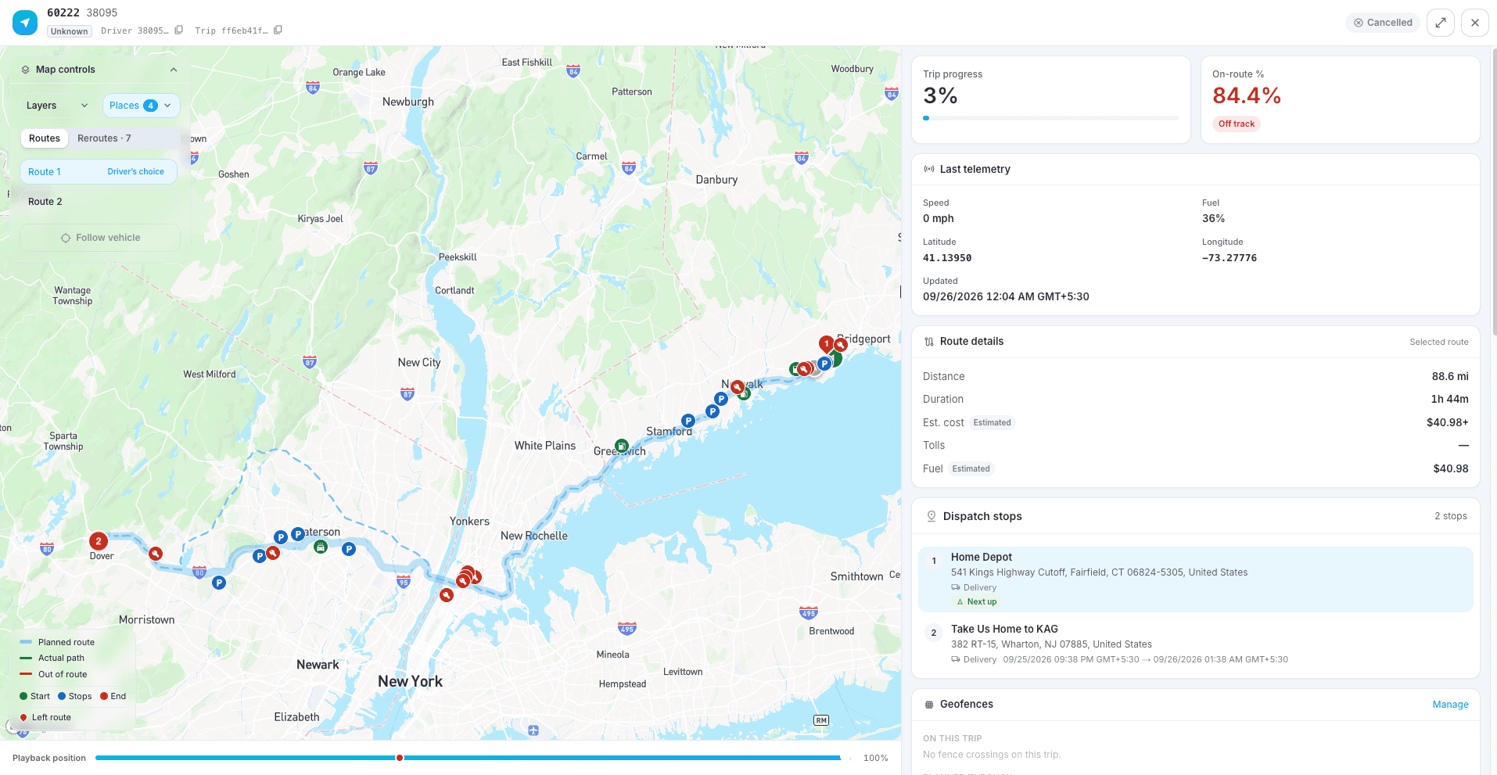Click the Left route legend entry
Screen dimensions: 1497x775
[x=45, y=717]
